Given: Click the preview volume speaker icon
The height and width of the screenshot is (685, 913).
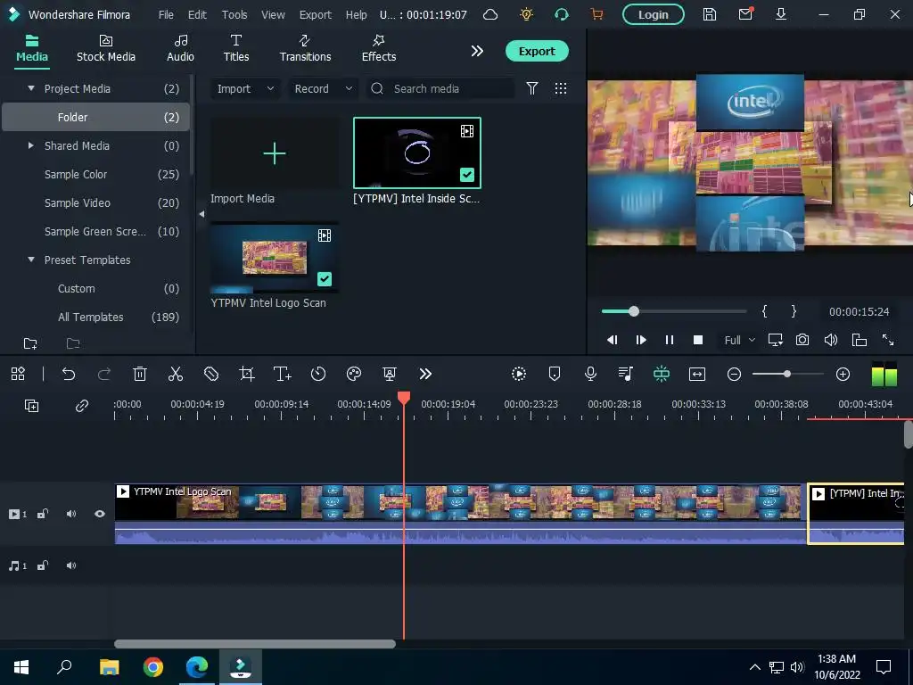Looking at the screenshot, I should pos(831,340).
